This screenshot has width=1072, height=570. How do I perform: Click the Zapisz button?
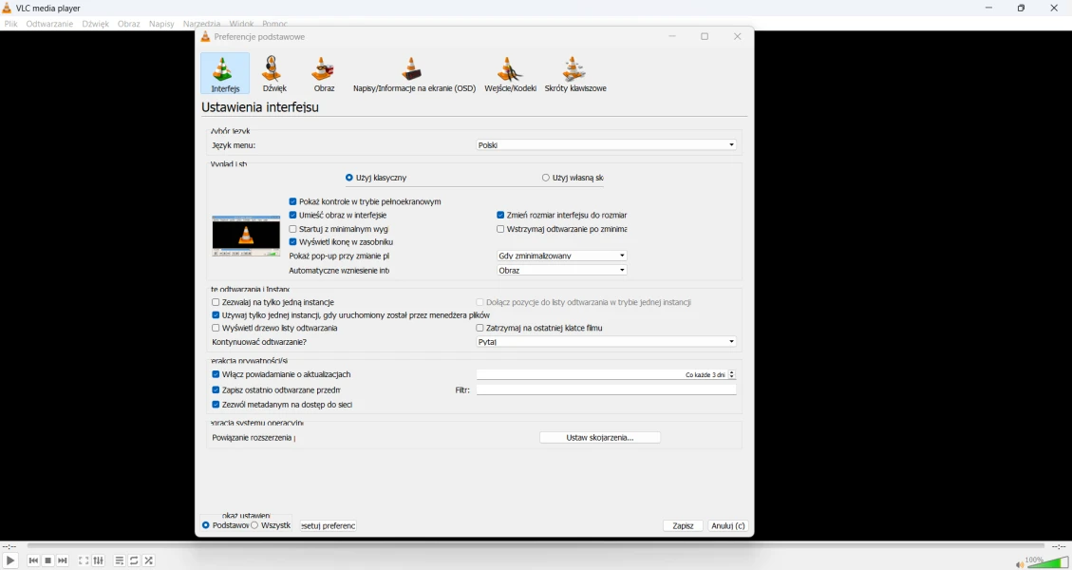click(683, 525)
